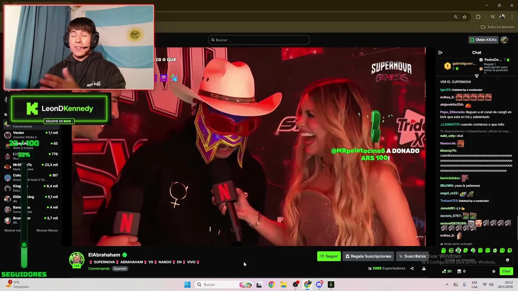Insert the angry green emote
Image resolution: width=518 pixels, height=291 pixels.
pos(451,251)
